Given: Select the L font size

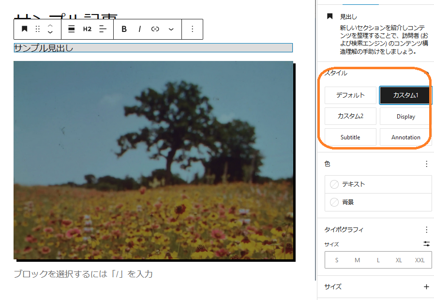Looking at the screenshot, I should point(378,260).
